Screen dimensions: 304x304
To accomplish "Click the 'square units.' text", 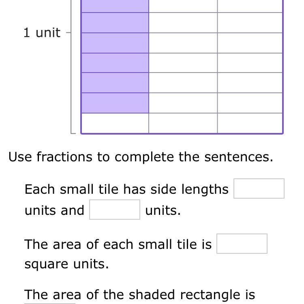I will click(x=66, y=264).
